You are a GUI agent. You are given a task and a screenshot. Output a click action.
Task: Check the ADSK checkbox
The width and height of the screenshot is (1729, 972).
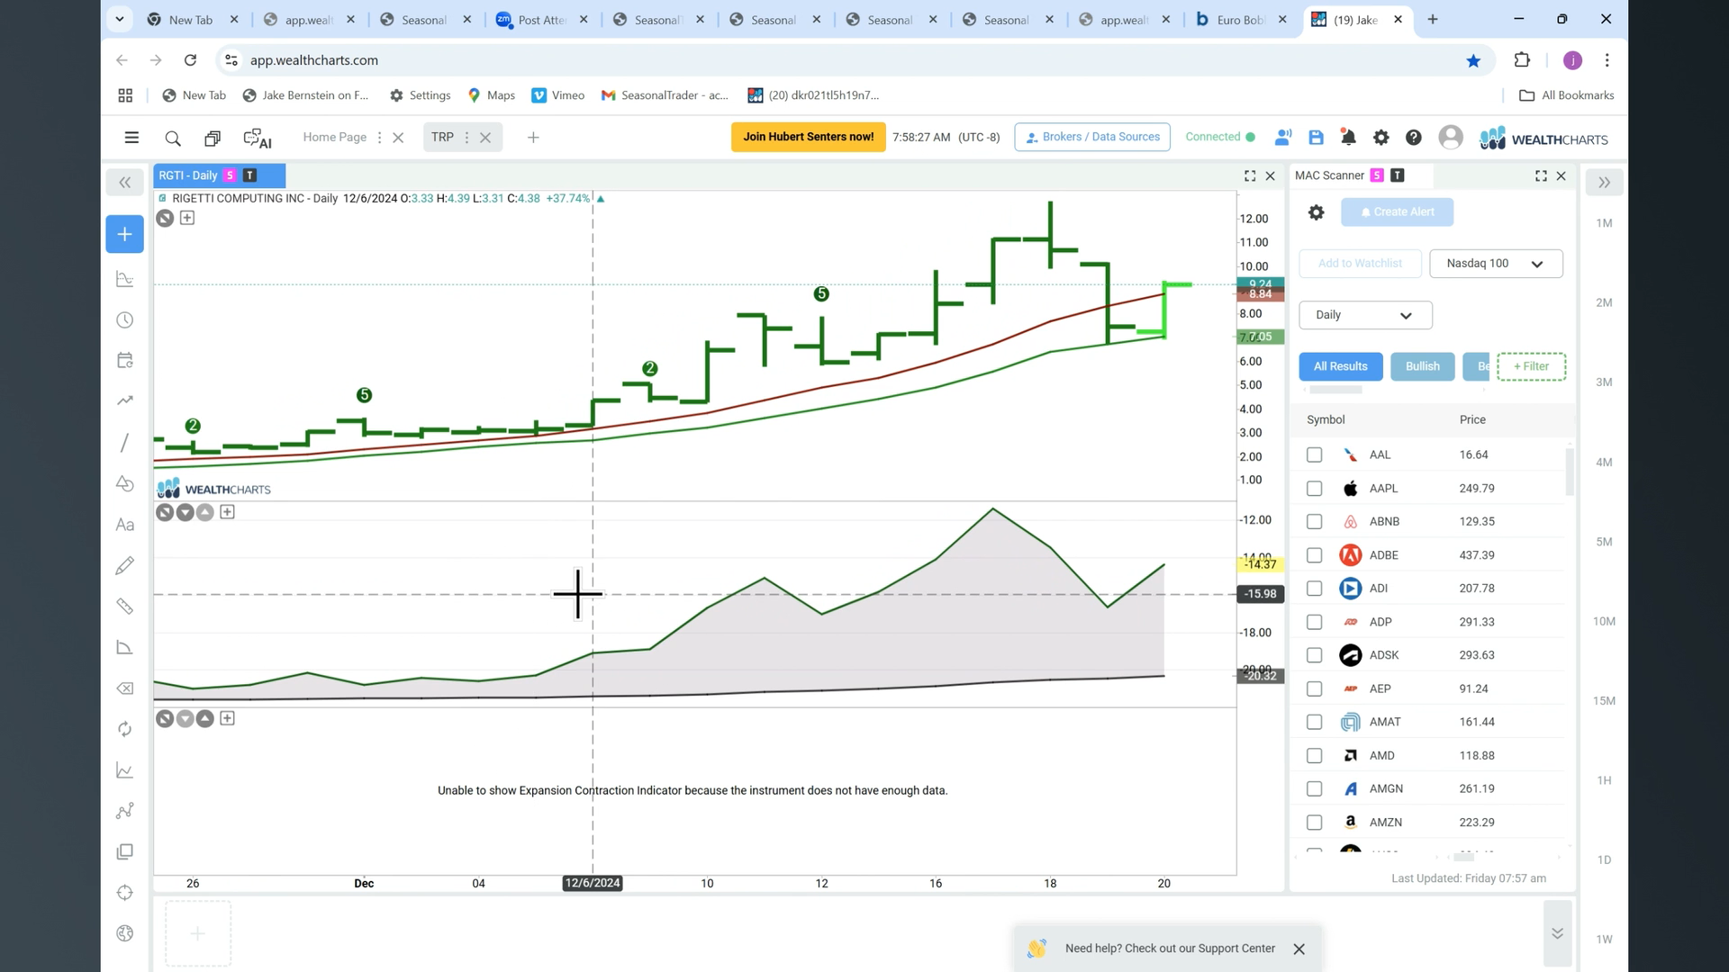[x=1314, y=655]
